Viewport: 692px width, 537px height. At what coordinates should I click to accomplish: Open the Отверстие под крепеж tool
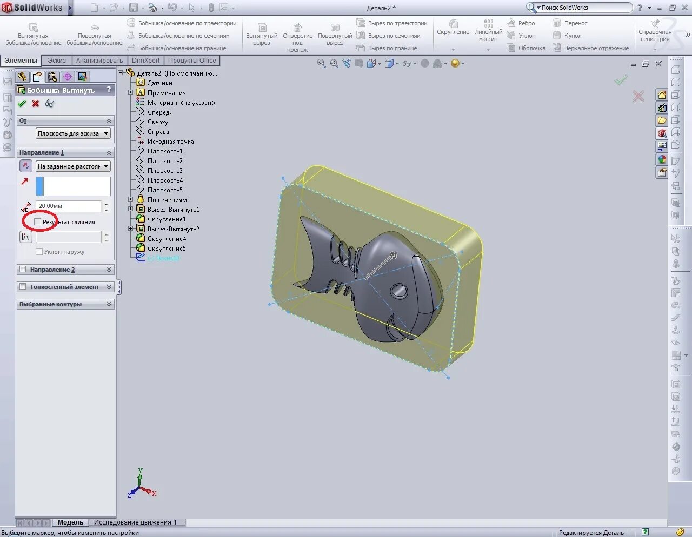(297, 37)
